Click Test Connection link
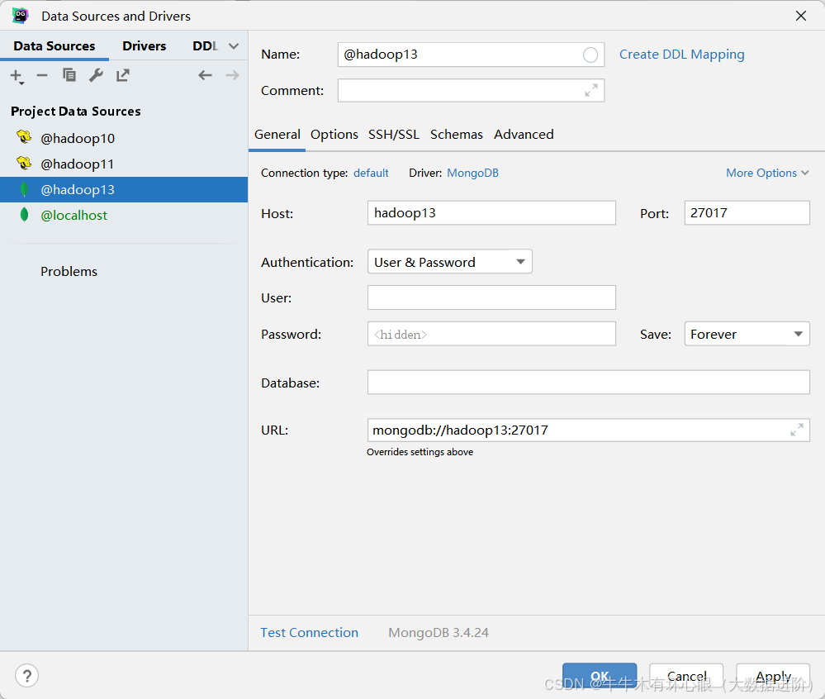Image resolution: width=825 pixels, height=699 pixels. [x=309, y=633]
